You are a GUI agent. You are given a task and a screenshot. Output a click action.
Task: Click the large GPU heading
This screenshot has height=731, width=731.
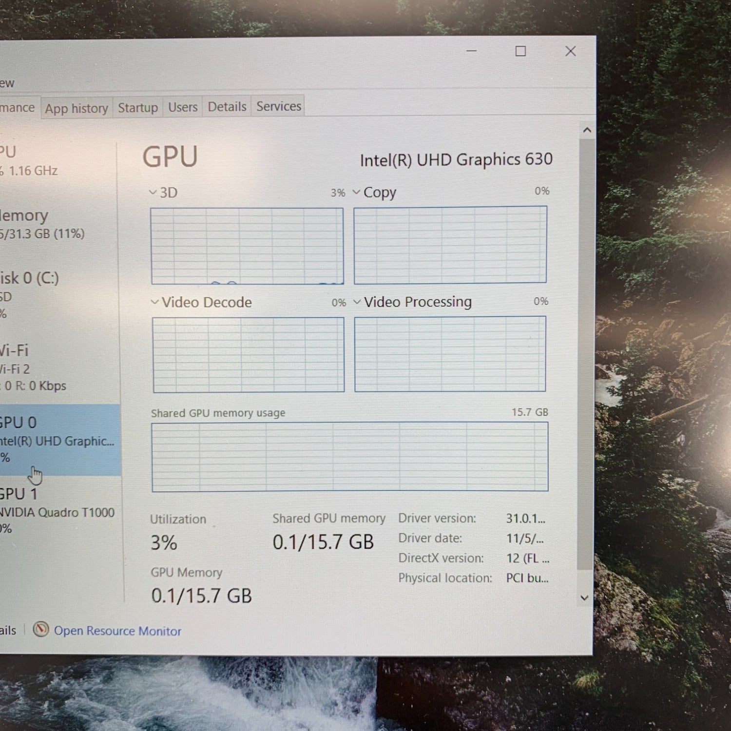click(x=170, y=157)
